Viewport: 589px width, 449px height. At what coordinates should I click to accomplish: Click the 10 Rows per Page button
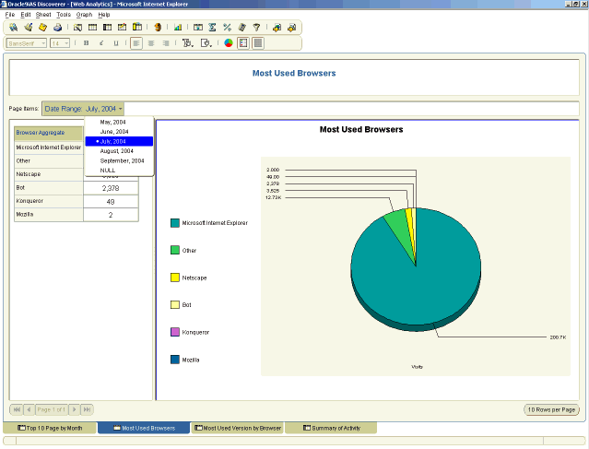coord(551,408)
